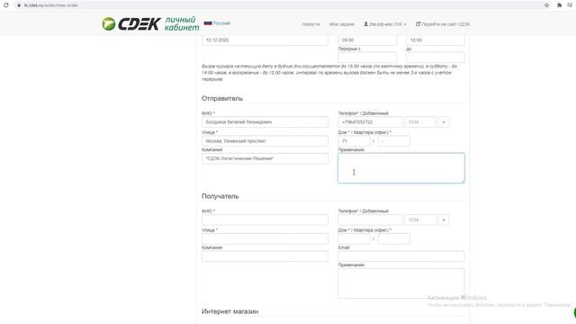Click the Интернет магазин section heading

230,311
